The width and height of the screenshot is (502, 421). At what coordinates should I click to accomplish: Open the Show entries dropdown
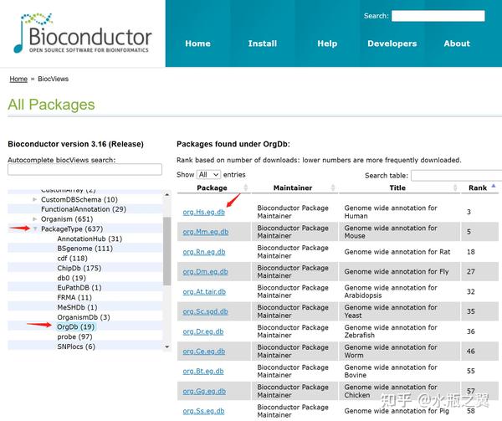click(x=208, y=174)
